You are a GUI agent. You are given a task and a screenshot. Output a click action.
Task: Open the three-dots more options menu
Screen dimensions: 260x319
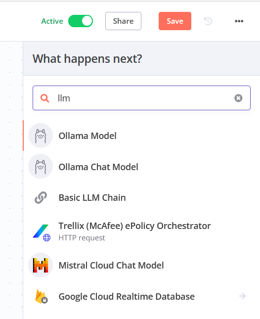point(239,21)
